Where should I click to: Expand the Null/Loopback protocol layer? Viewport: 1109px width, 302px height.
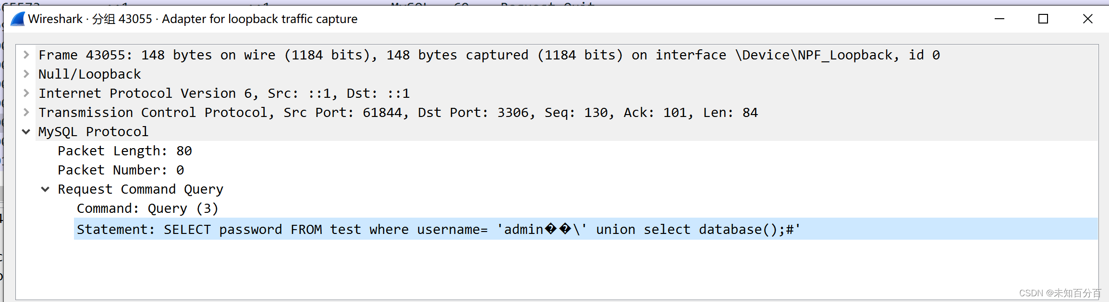pyautogui.click(x=25, y=74)
